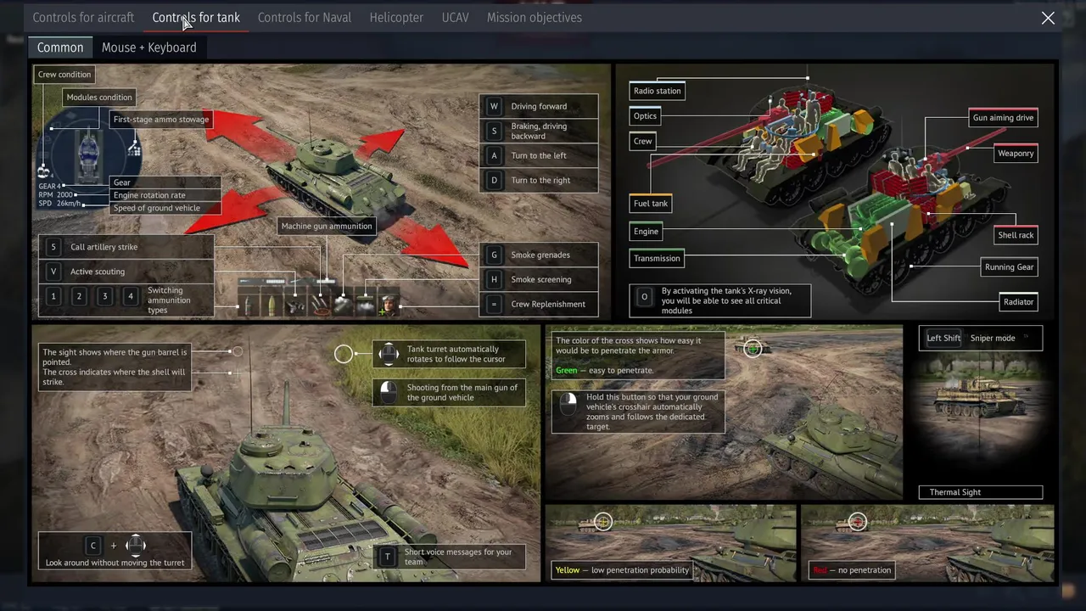Click the Fuel tank label

pyautogui.click(x=651, y=204)
